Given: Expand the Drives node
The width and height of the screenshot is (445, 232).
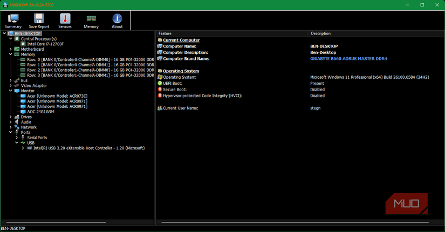Looking at the screenshot, I should (10, 117).
